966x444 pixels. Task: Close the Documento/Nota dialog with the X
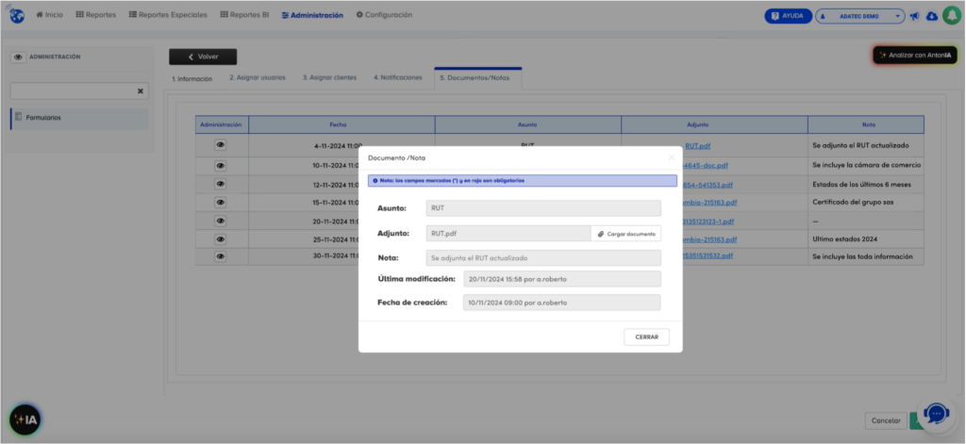672,157
